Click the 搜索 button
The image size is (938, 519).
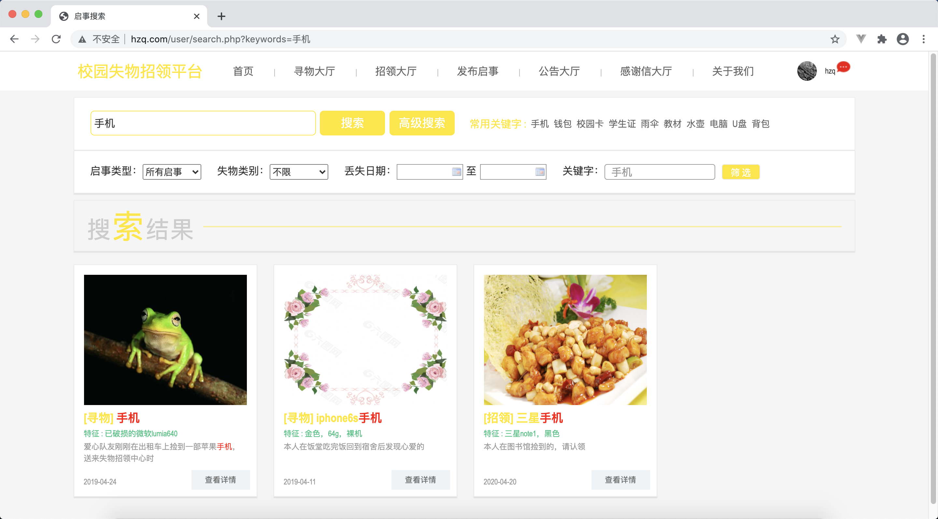(x=352, y=123)
